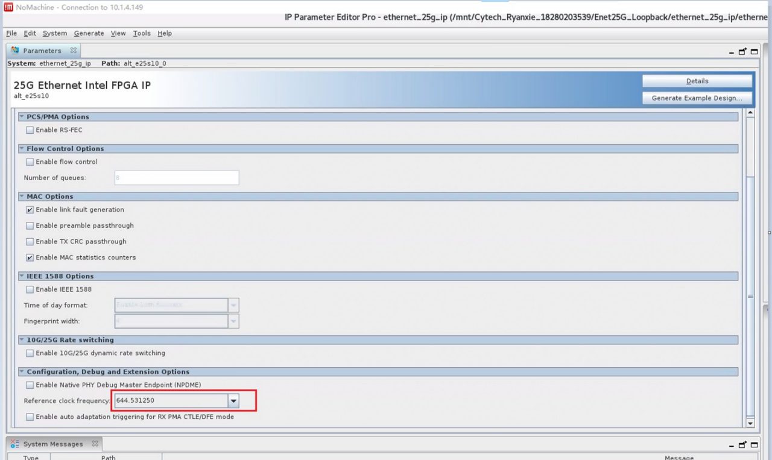Viewport: 772px width, 460px height.
Task: Click Generate Example Design button
Action: (x=697, y=98)
